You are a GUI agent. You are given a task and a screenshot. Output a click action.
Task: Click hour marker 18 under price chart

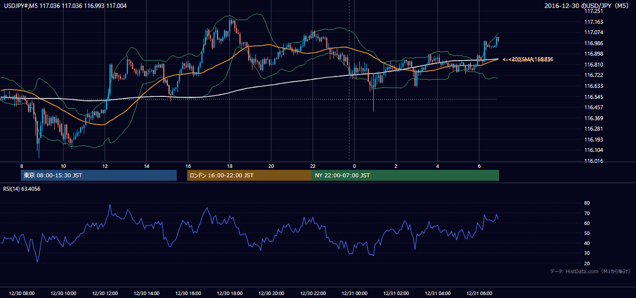pyautogui.click(x=229, y=166)
